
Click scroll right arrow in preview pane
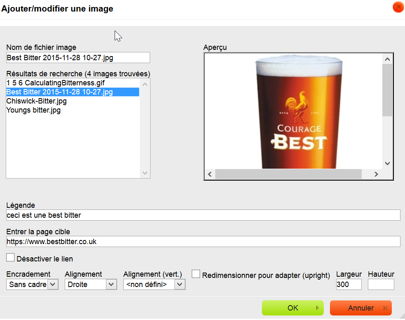(376, 174)
